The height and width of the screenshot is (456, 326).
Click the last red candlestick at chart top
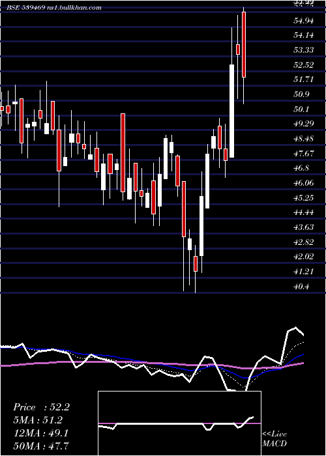[x=244, y=44]
